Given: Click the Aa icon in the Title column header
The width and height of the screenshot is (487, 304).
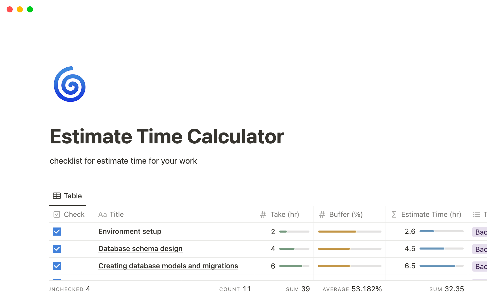Looking at the screenshot, I should pyautogui.click(x=102, y=214).
